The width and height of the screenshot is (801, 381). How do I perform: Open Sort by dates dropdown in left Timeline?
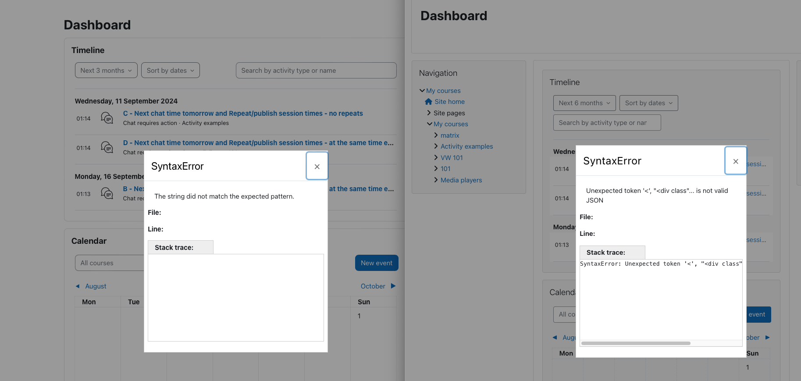tap(171, 71)
